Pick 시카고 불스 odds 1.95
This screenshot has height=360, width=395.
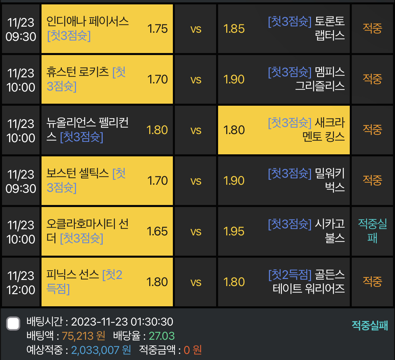(284, 231)
